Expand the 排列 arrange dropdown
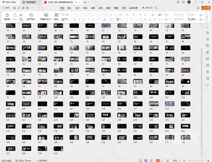The height and width of the screenshot is (162, 212). 194,19
